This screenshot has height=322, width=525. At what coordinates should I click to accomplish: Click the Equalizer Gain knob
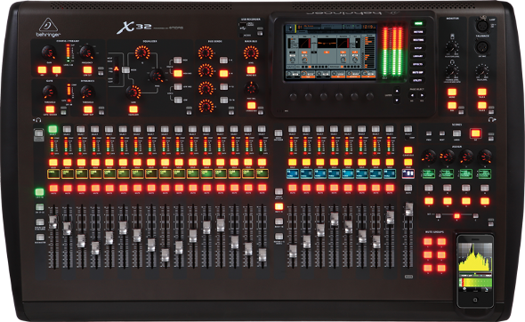pyautogui.click(x=133, y=92)
